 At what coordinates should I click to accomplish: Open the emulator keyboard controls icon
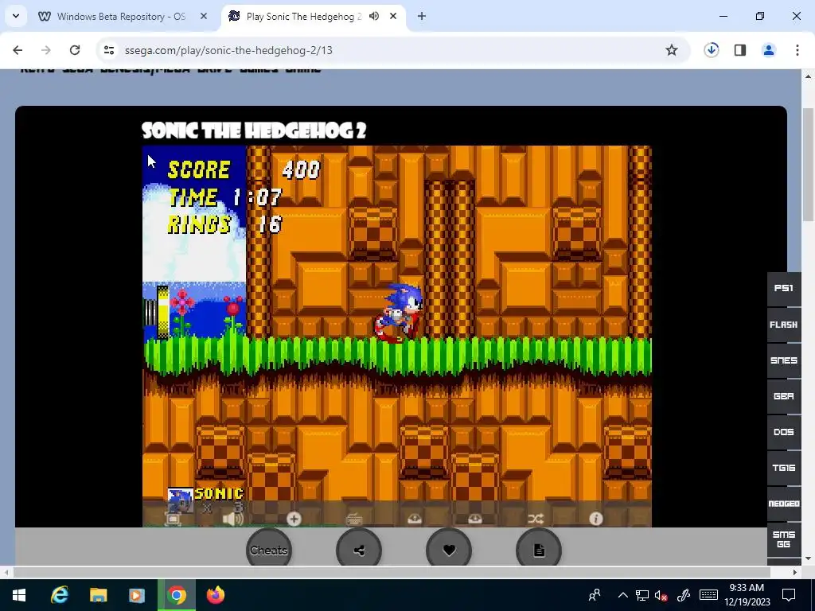click(354, 519)
